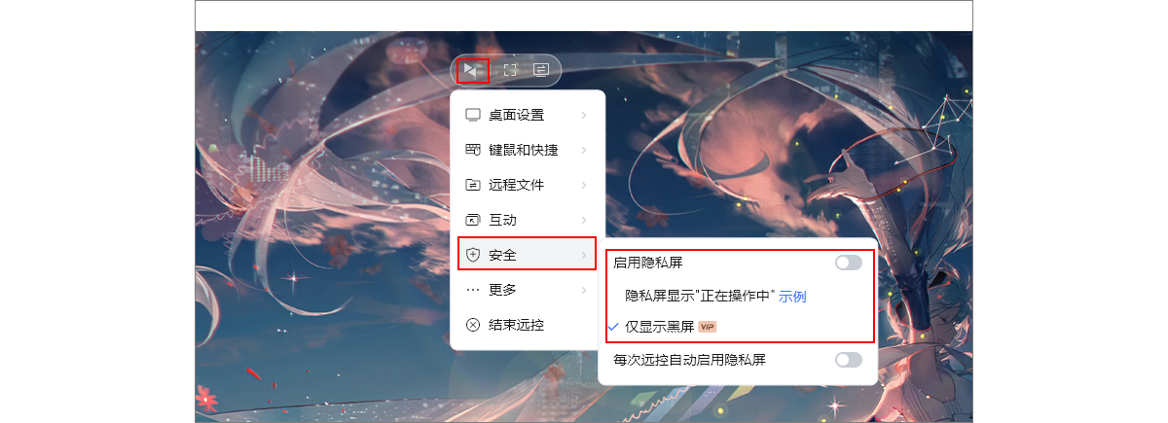Click the circled X icon for 结束远控
Image resolution: width=1168 pixels, height=423 pixels.
tap(473, 325)
